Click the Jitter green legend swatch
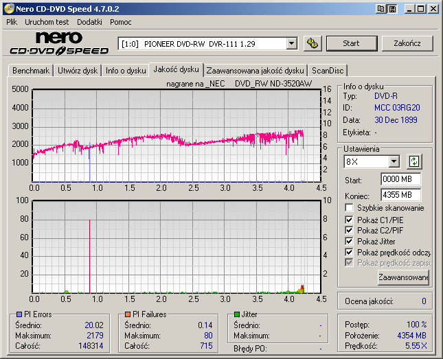 [x=237, y=314]
